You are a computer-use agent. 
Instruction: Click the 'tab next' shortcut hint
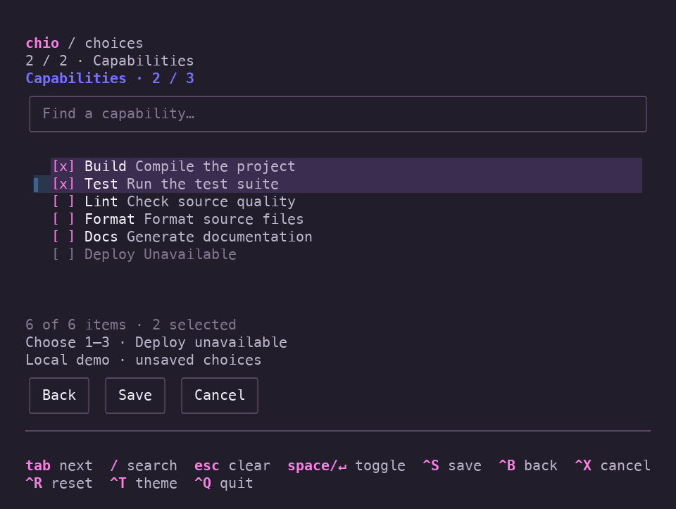point(59,466)
